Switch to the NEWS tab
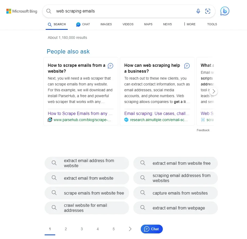The width and height of the screenshot is (247, 239). 167,24
